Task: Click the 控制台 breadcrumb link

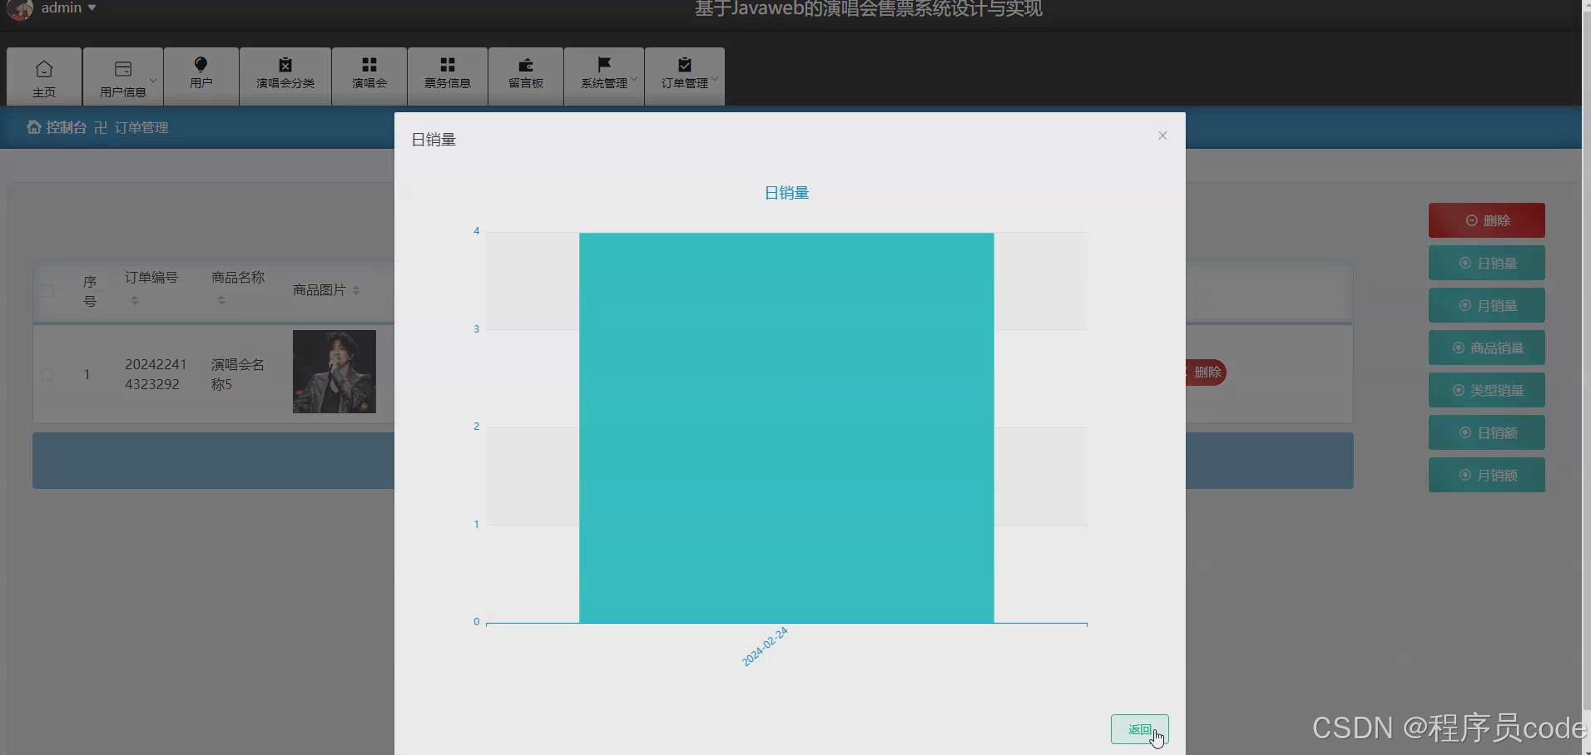Action: (67, 127)
